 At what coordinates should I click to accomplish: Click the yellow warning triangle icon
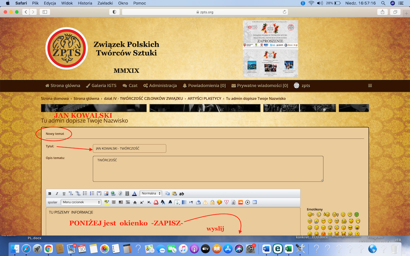click(x=205, y=202)
